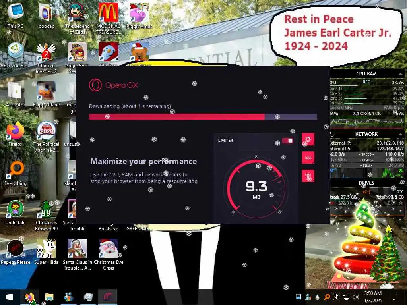The height and width of the screenshot is (305, 407).
Task: Select the RAM limiter icon button
Action: (x=308, y=157)
